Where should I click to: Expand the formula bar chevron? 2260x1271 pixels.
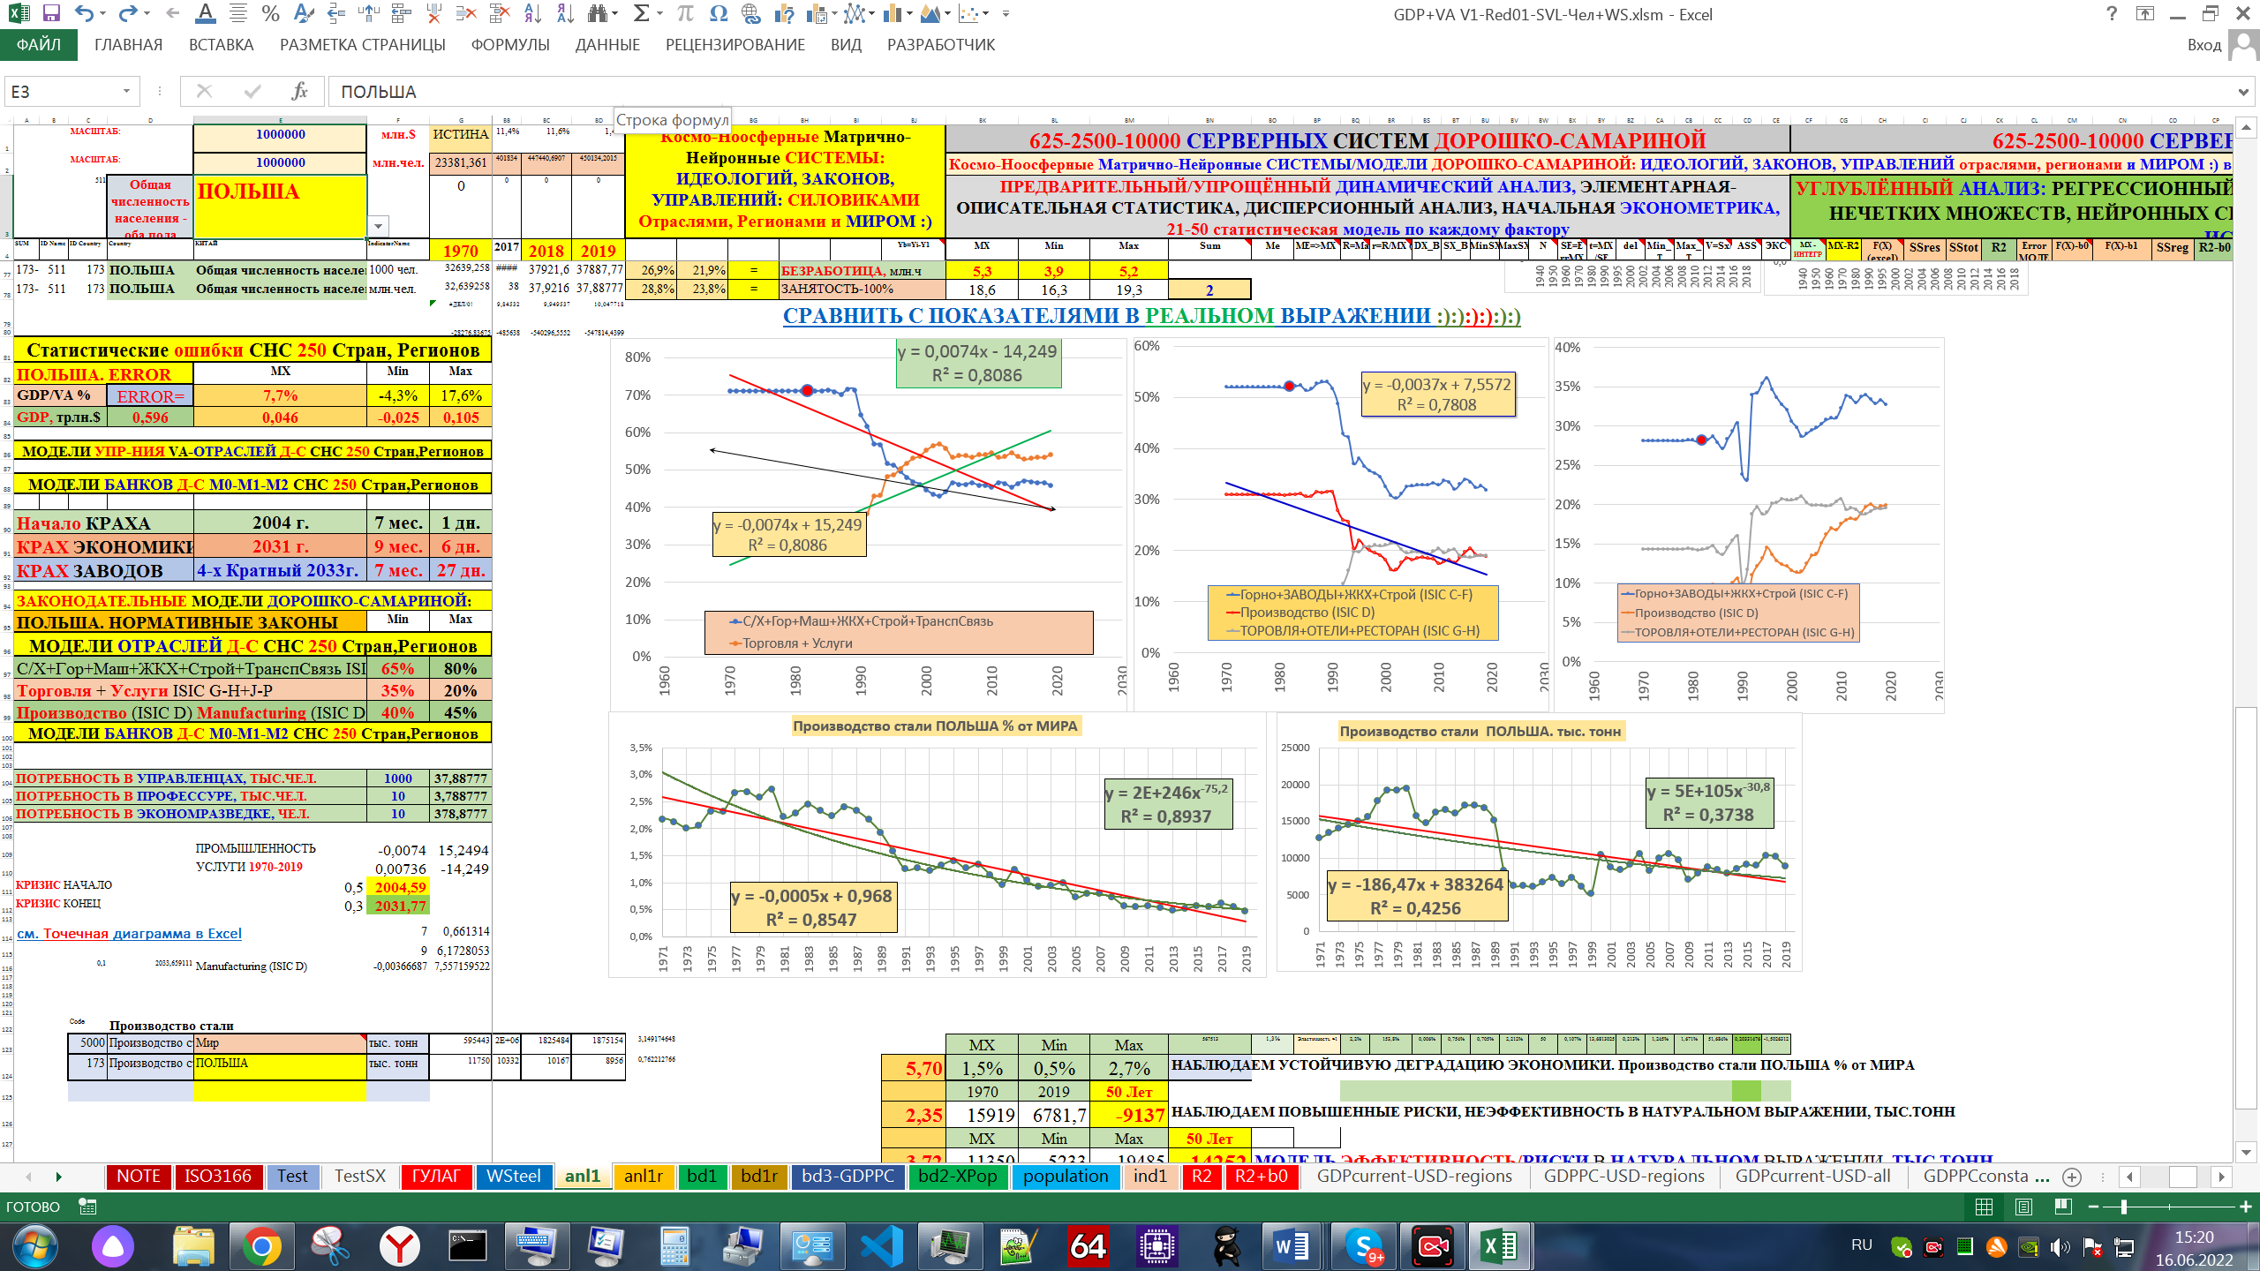[x=2243, y=92]
